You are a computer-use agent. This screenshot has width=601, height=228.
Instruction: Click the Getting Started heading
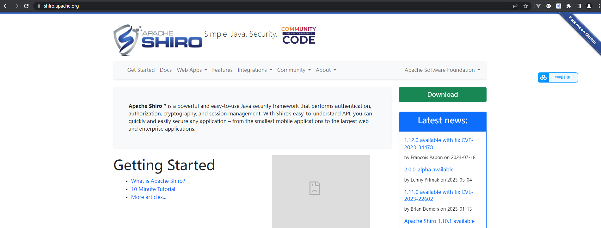pos(164,165)
